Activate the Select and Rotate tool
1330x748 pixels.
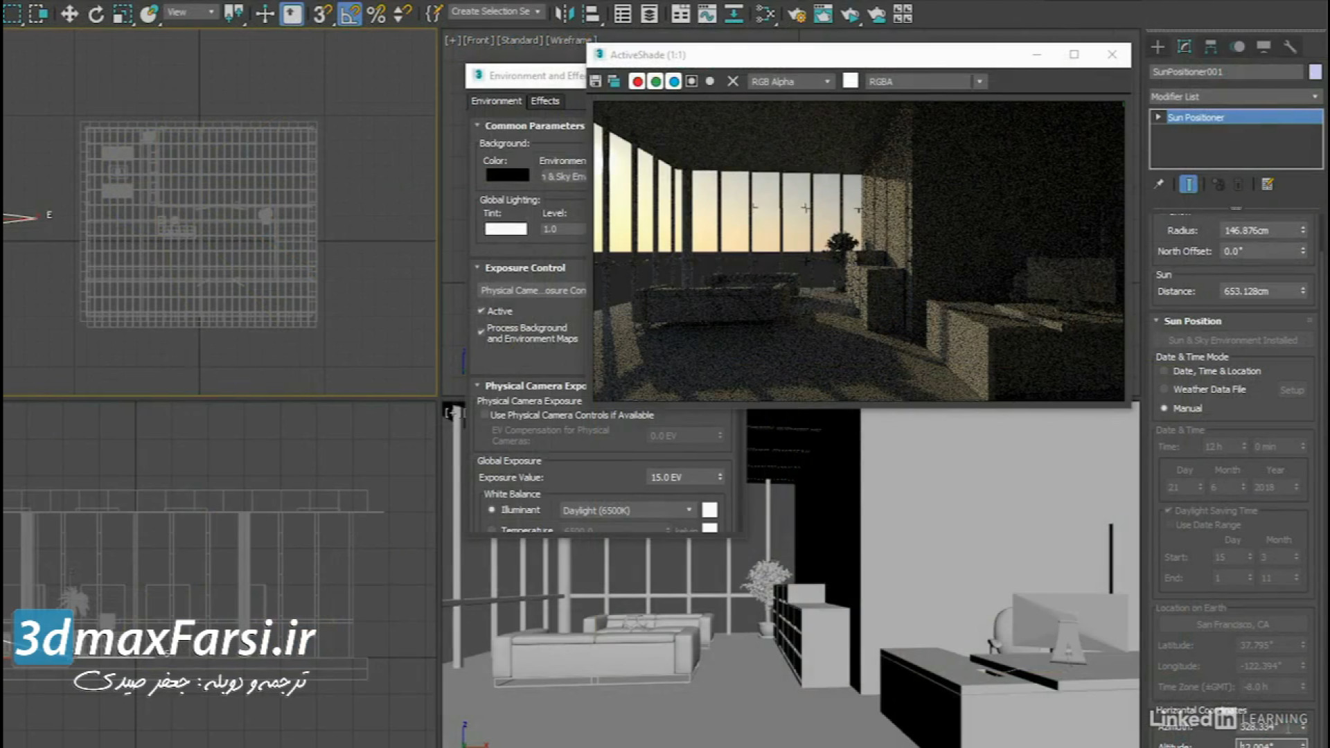(x=96, y=13)
